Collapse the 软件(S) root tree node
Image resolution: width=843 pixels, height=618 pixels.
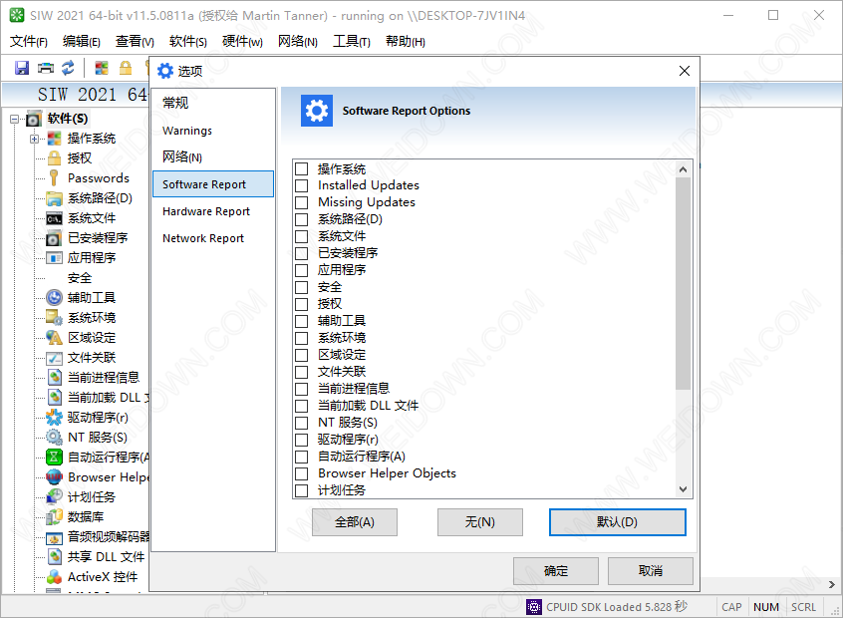click(15, 119)
